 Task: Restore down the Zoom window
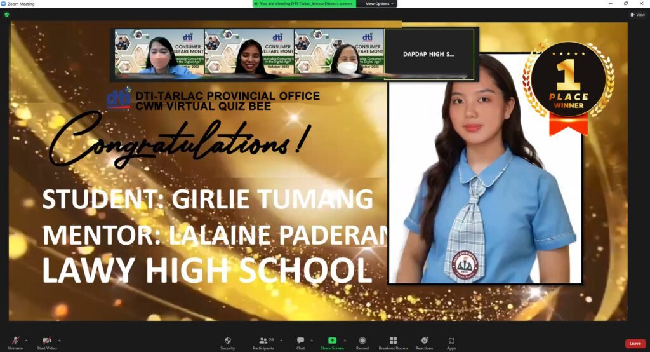626,3
